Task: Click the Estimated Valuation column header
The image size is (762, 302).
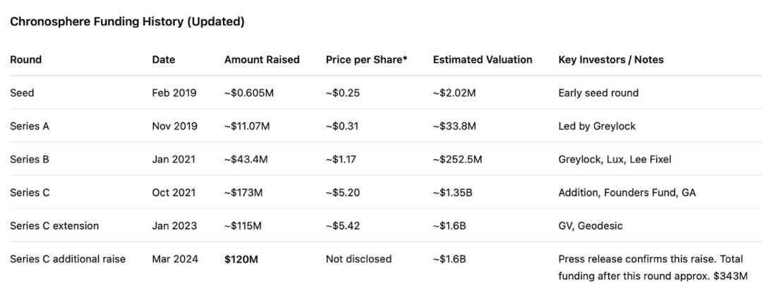Action: 483,60
